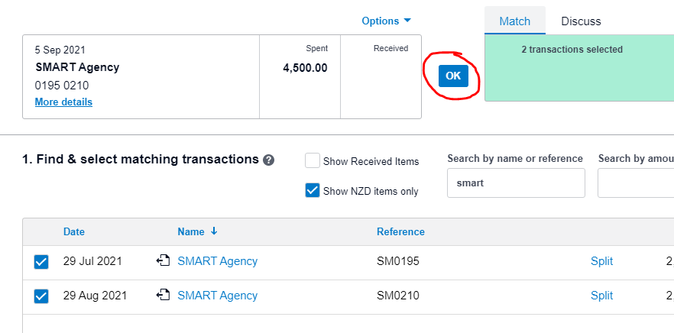Disable Show NZD items only checkbox

click(x=313, y=190)
